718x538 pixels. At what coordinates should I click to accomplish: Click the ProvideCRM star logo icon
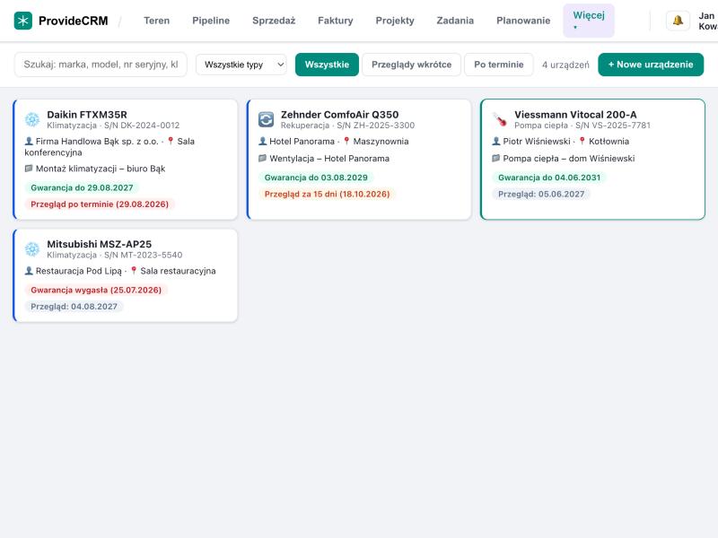[23, 21]
